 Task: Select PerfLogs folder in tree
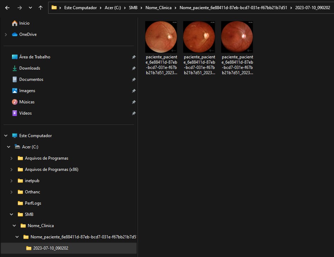pyautogui.click(x=30, y=203)
